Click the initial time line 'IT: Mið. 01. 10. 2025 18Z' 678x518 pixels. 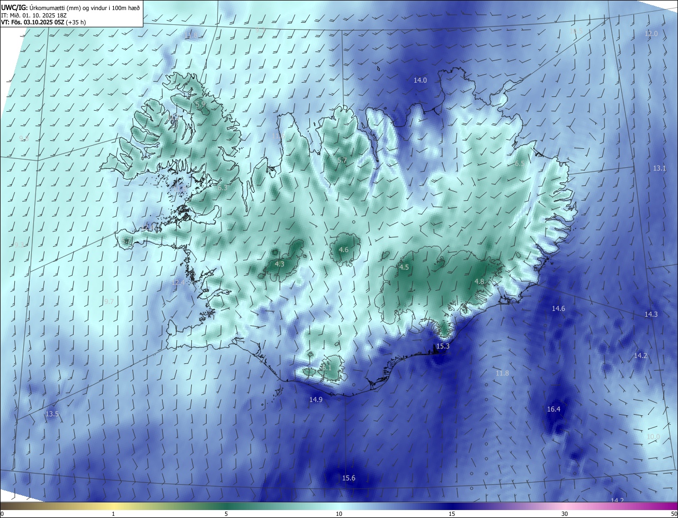point(33,15)
